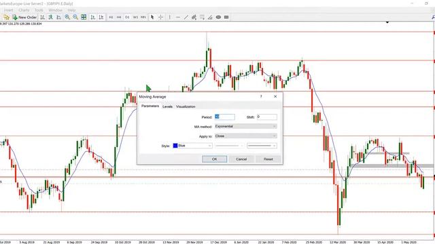Open the MA method dropdown
This screenshot has height=244, width=435.
click(x=246, y=127)
